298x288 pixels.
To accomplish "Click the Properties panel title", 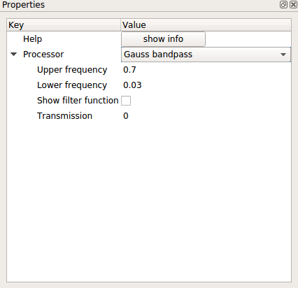I will coord(23,5).
